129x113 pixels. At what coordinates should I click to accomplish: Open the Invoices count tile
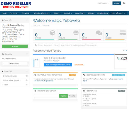(115, 35)
